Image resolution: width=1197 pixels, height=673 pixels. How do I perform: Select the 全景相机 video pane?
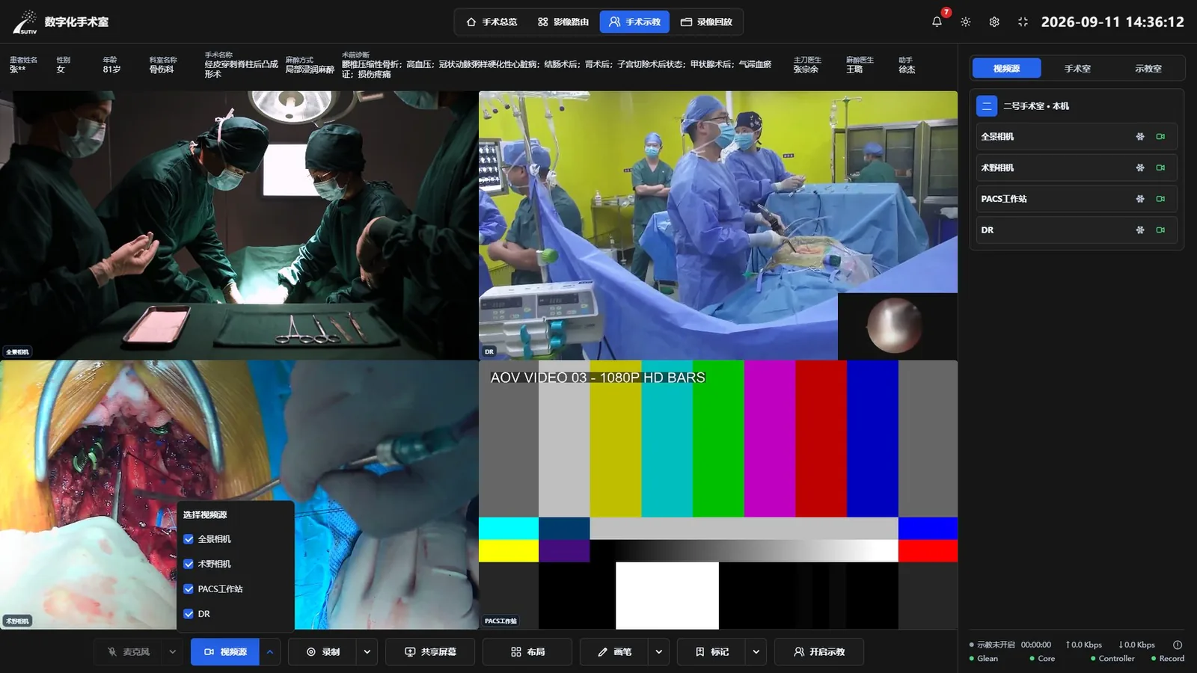(x=239, y=226)
